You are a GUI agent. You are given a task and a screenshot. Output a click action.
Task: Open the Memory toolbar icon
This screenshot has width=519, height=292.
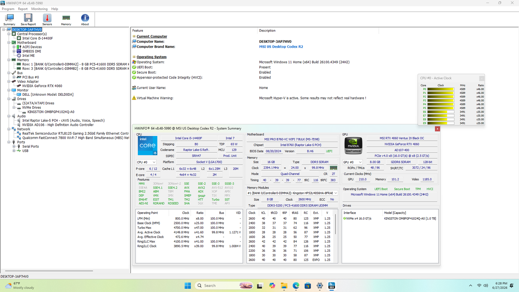66,20
